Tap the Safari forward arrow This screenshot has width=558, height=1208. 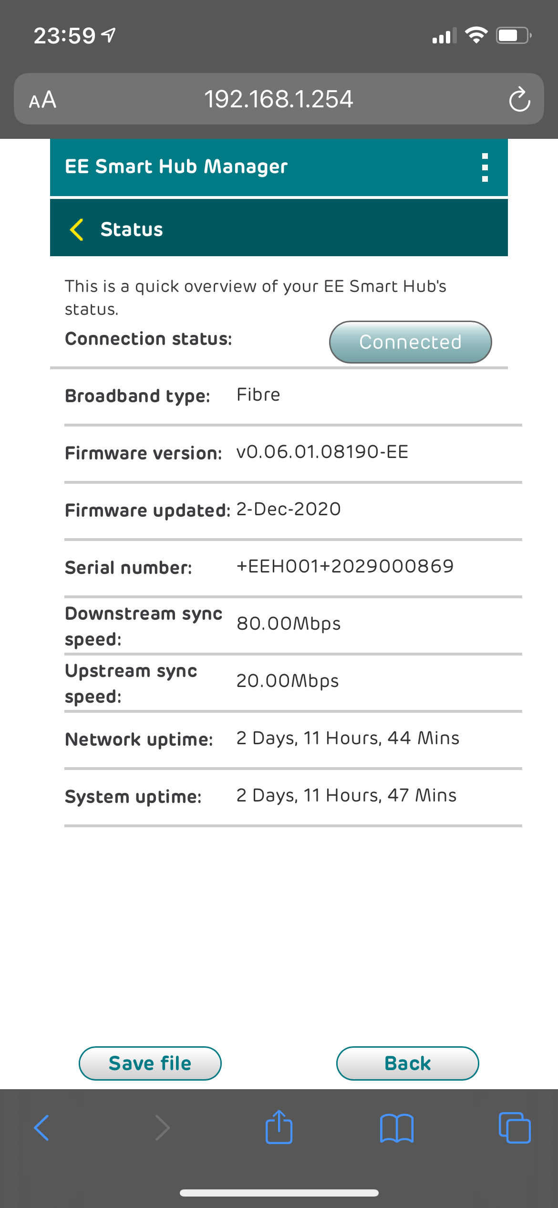162,1128
